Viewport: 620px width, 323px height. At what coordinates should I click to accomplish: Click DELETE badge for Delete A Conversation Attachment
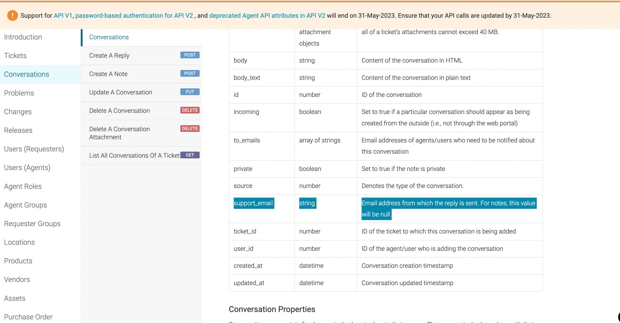pyautogui.click(x=190, y=129)
